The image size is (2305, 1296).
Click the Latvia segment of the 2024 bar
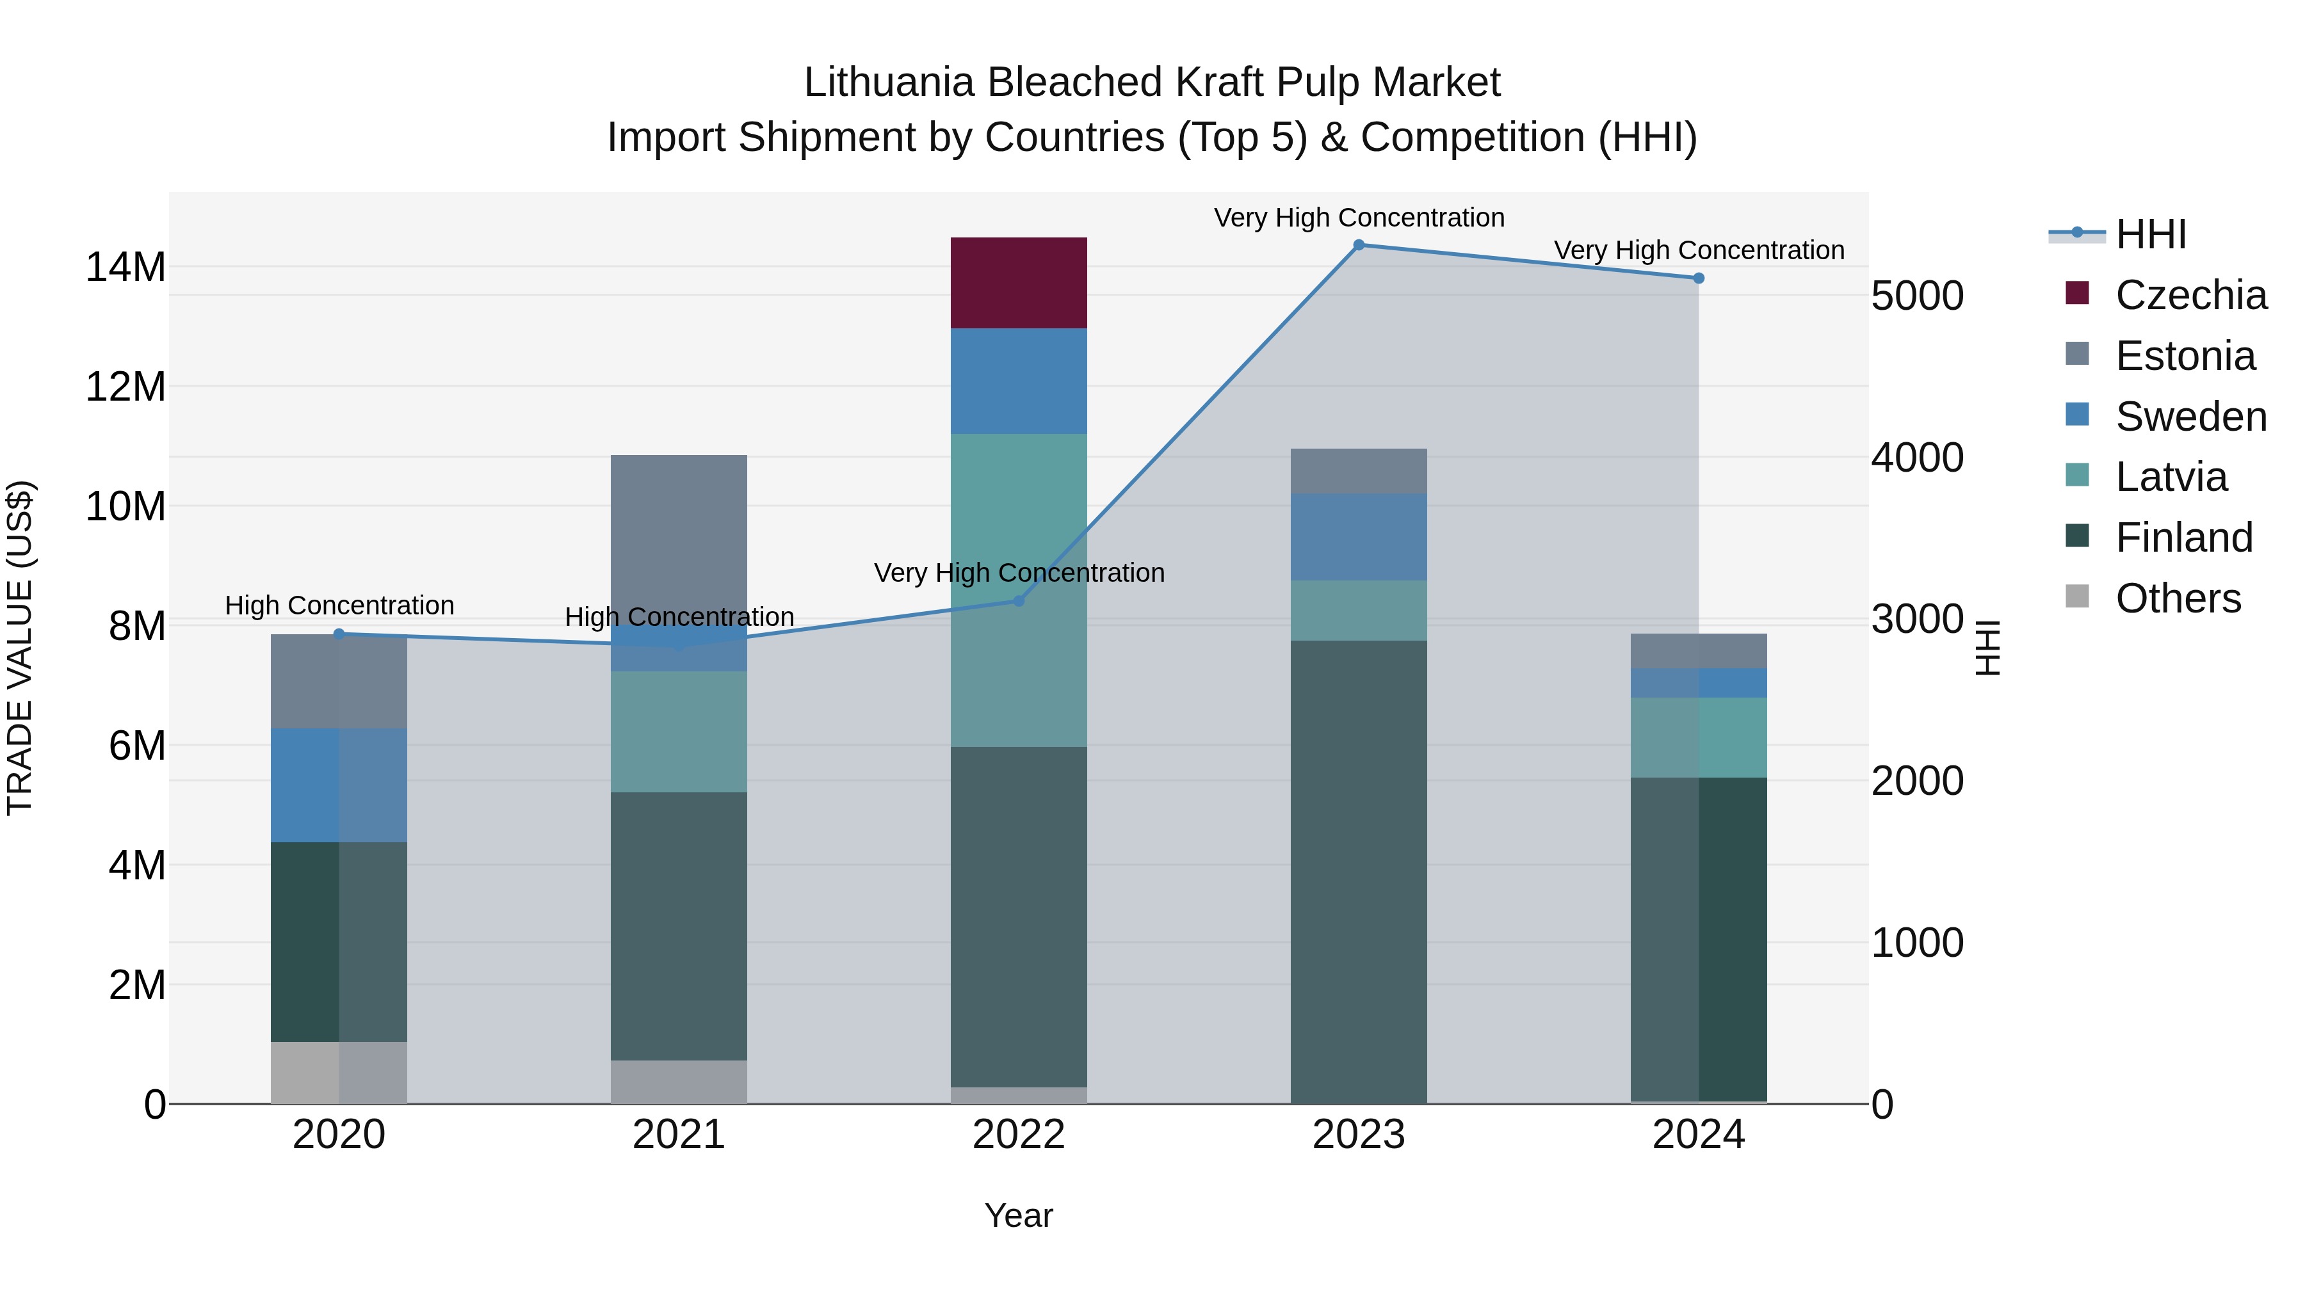click(1698, 737)
